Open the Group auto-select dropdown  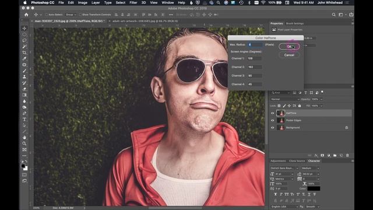[71, 15]
